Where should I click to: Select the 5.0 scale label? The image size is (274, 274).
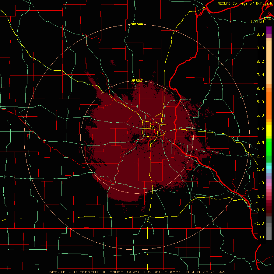(260, 115)
